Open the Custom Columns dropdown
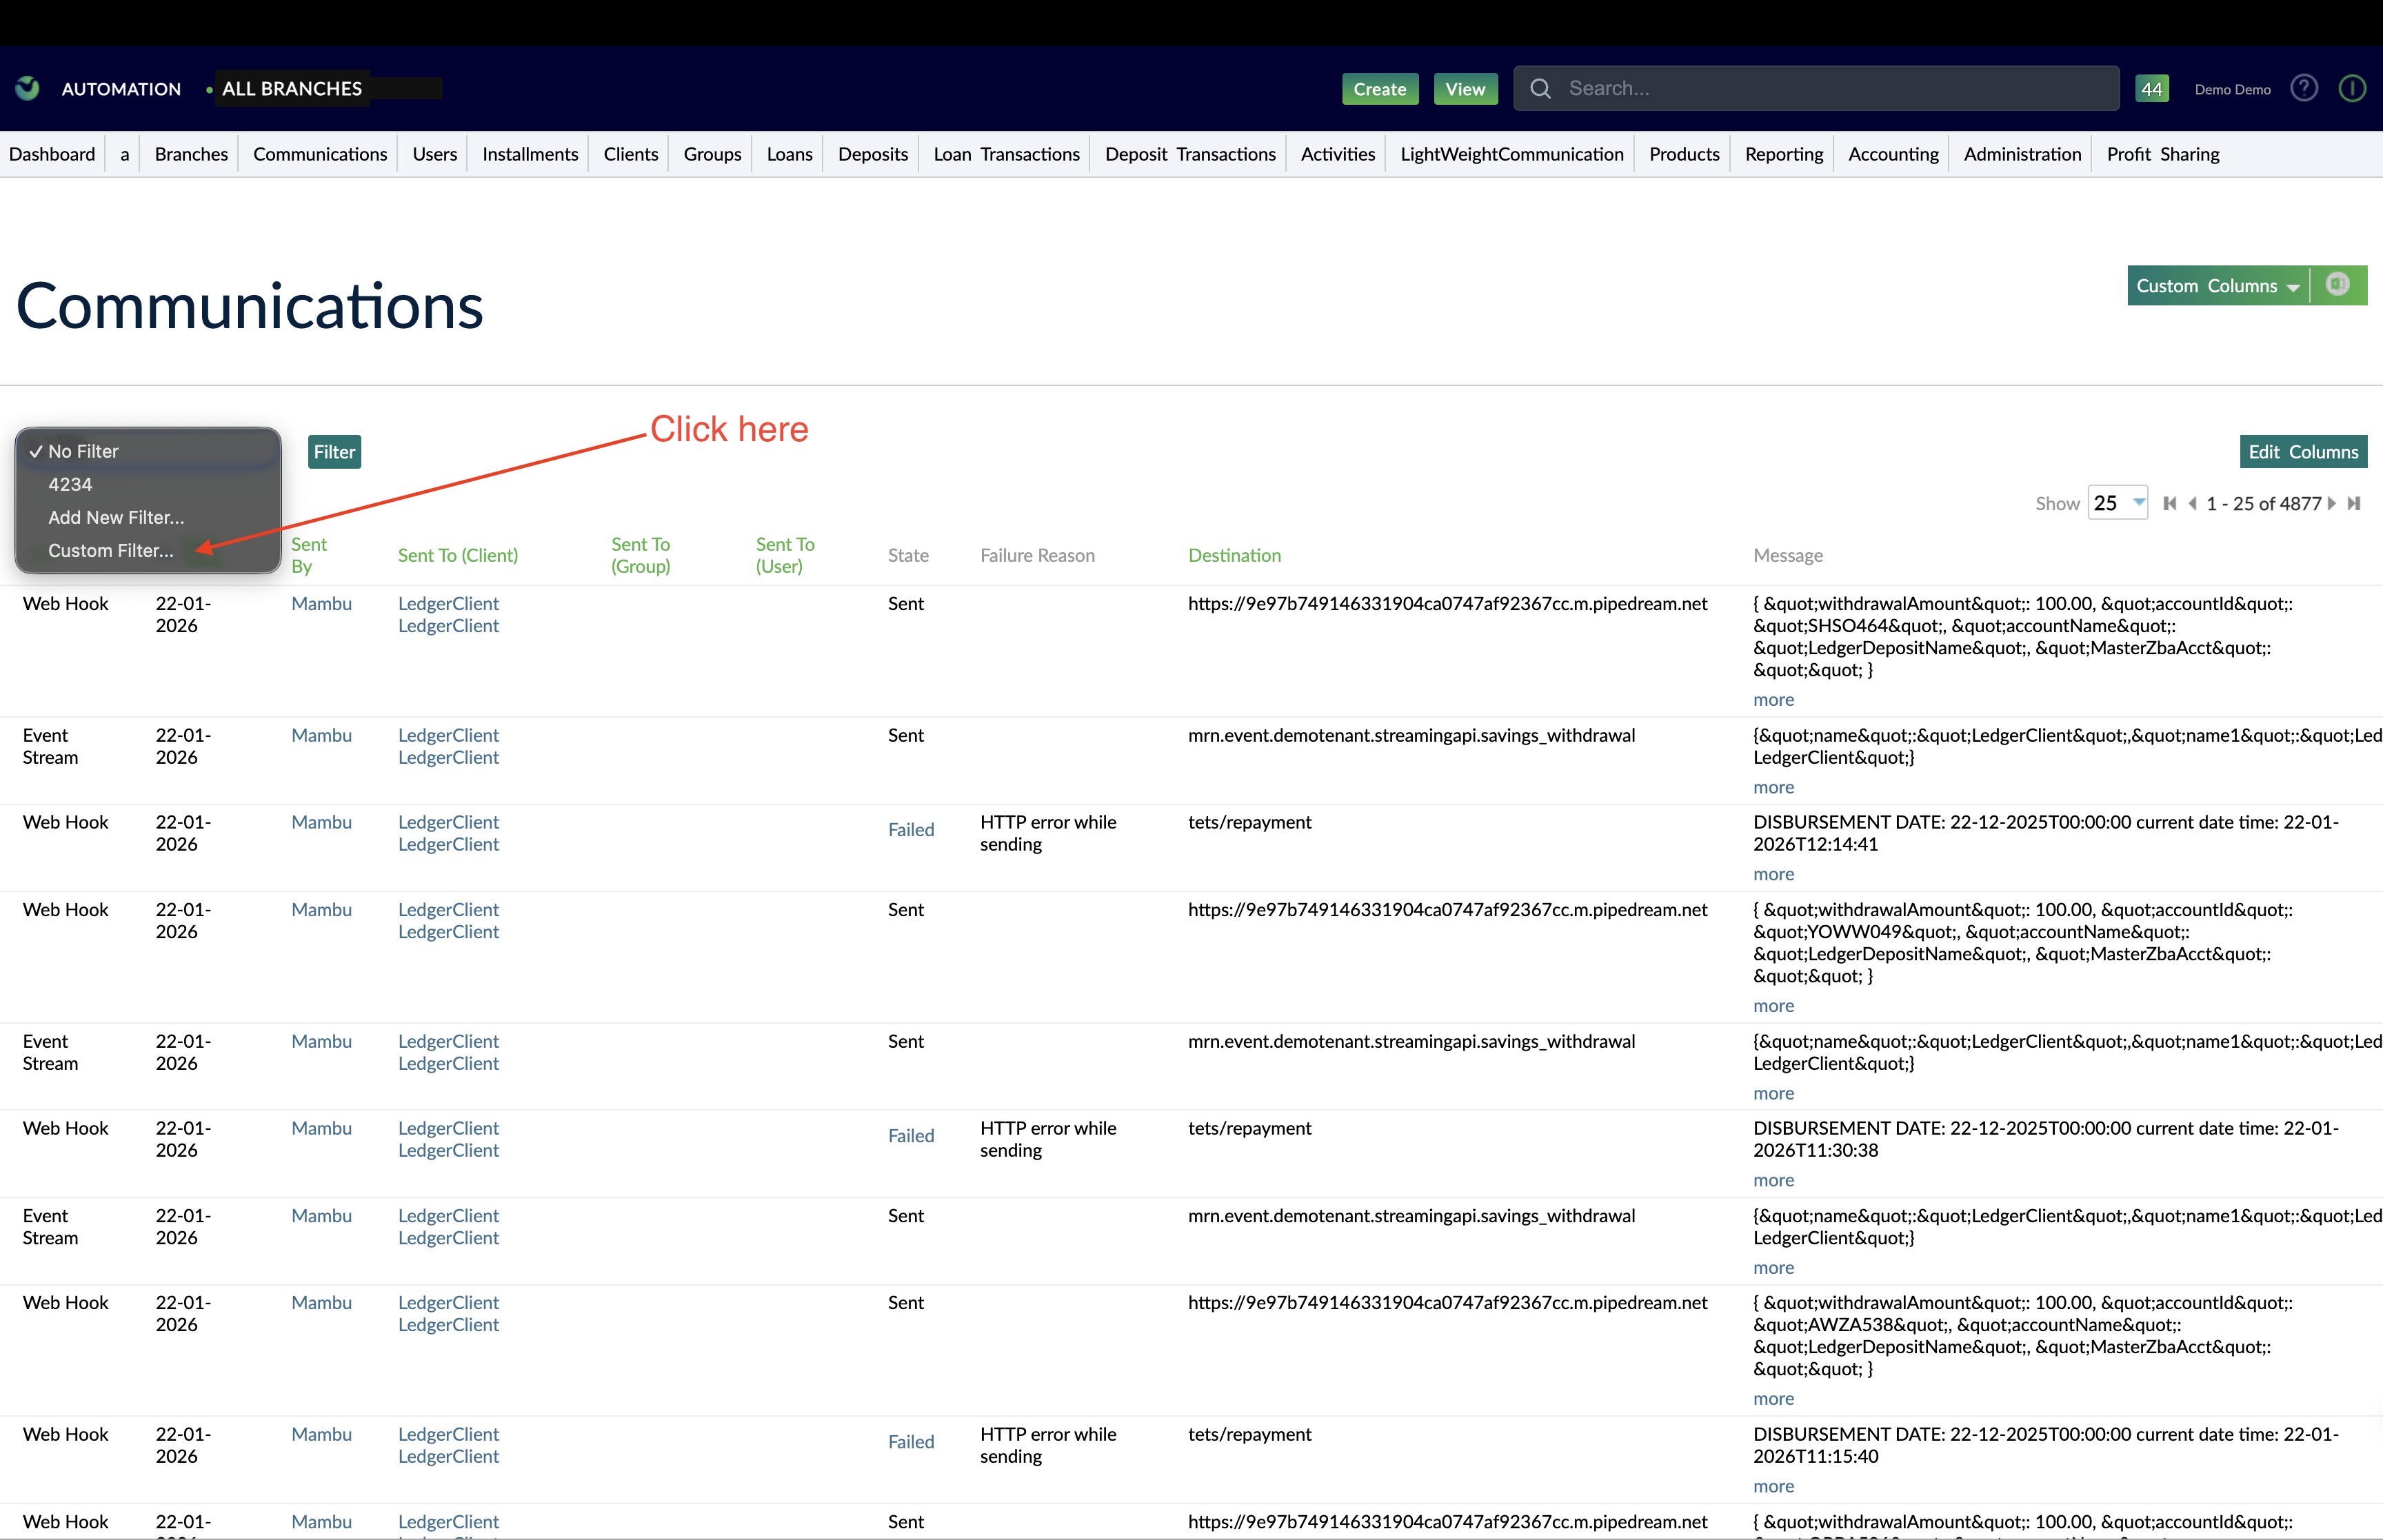2383x1540 pixels. coord(2215,285)
